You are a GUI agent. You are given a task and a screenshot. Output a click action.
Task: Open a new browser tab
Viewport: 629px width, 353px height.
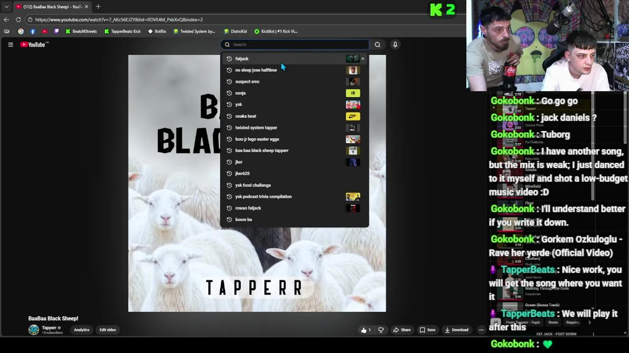click(98, 7)
